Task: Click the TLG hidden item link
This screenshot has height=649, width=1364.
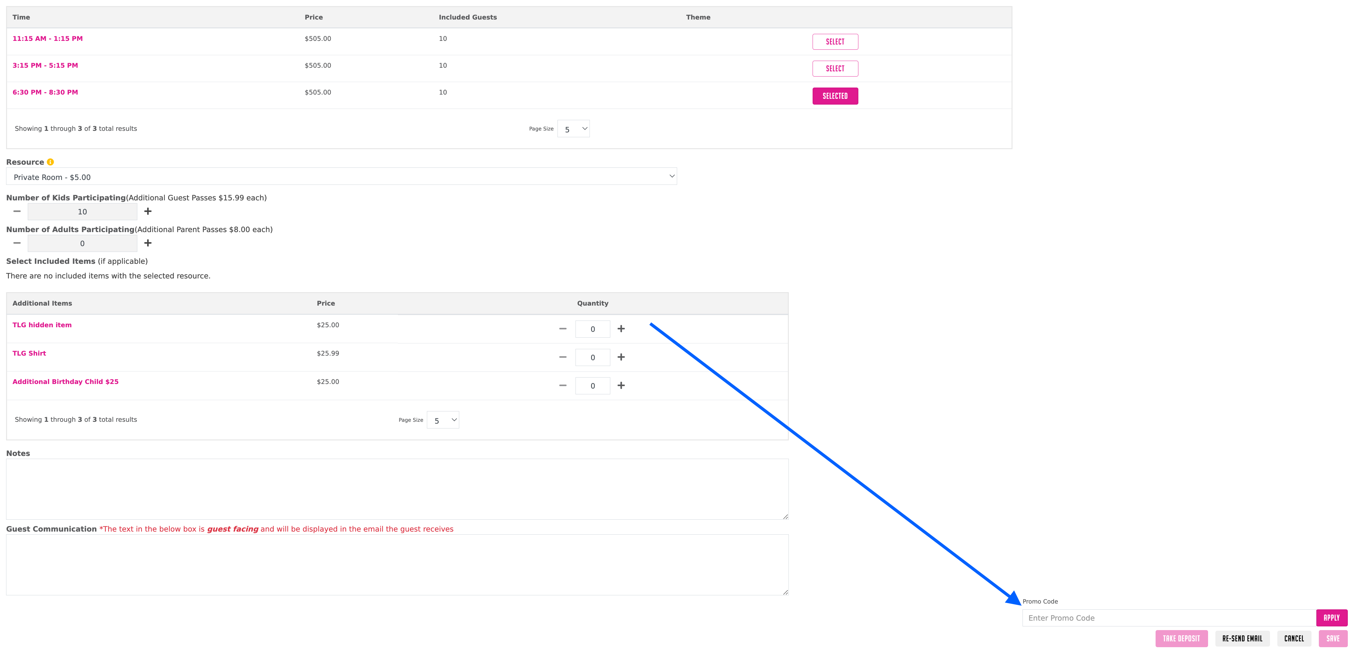Action: click(x=42, y=325)
